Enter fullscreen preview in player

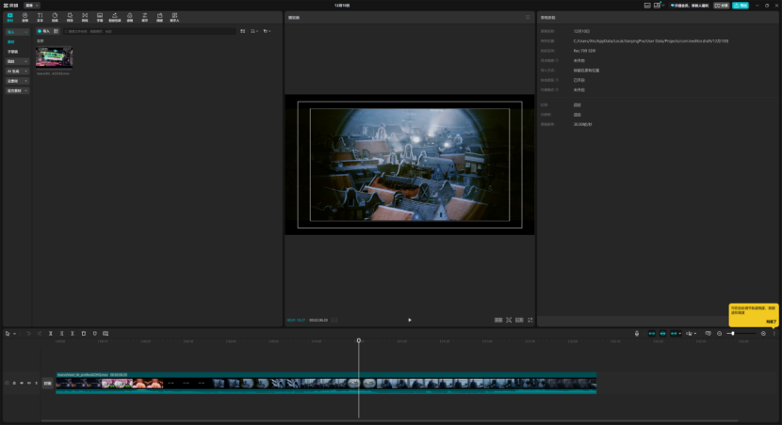(530, 320)
